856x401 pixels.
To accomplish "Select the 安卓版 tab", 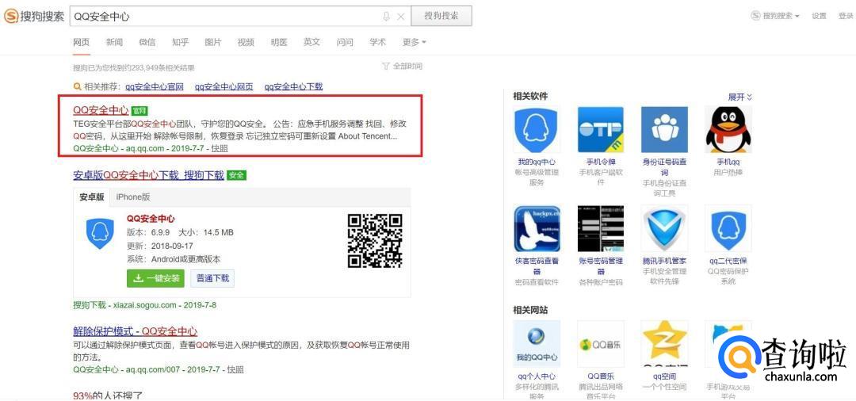I will [x=92, y=197].
